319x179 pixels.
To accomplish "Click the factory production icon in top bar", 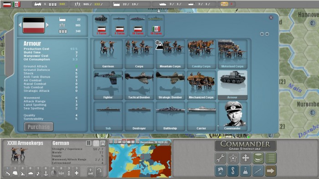I will pos(116,4).
